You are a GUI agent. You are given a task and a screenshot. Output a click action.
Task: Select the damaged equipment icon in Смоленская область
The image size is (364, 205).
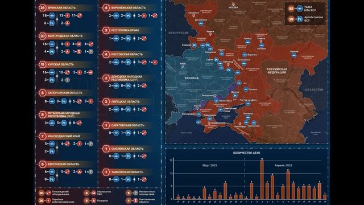tap(144, 156)
